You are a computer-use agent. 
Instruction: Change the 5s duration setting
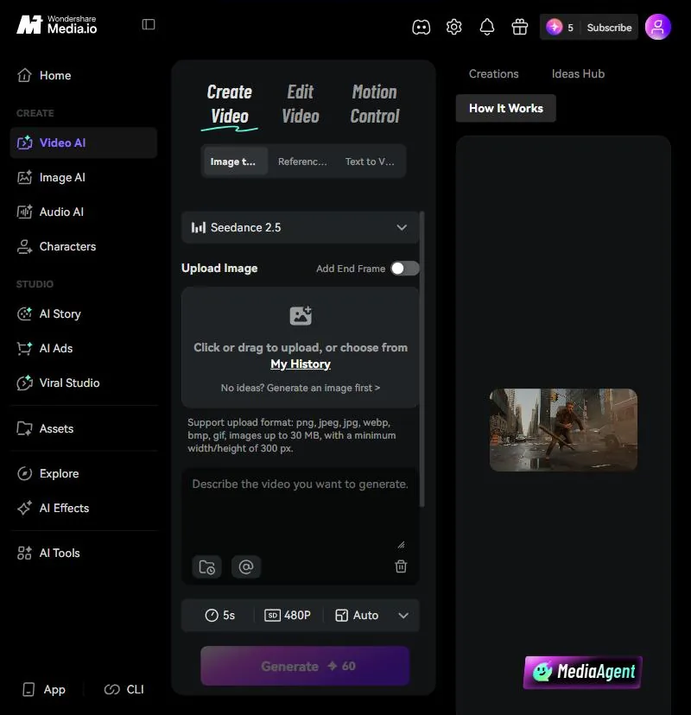pos(220,616)
